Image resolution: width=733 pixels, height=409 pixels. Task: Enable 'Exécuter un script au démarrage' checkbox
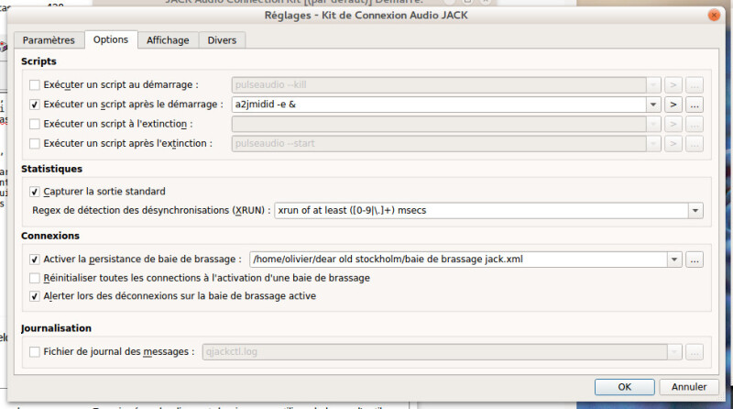click(35, 84)
